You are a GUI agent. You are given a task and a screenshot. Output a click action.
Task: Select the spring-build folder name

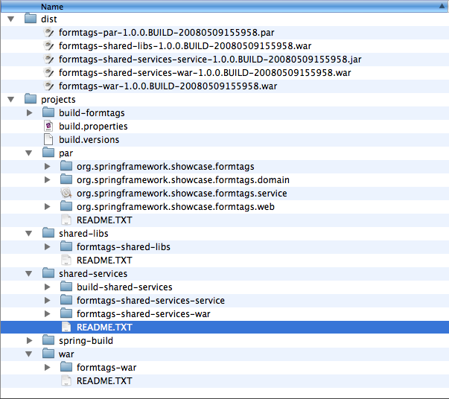click(x=86, y=341)
